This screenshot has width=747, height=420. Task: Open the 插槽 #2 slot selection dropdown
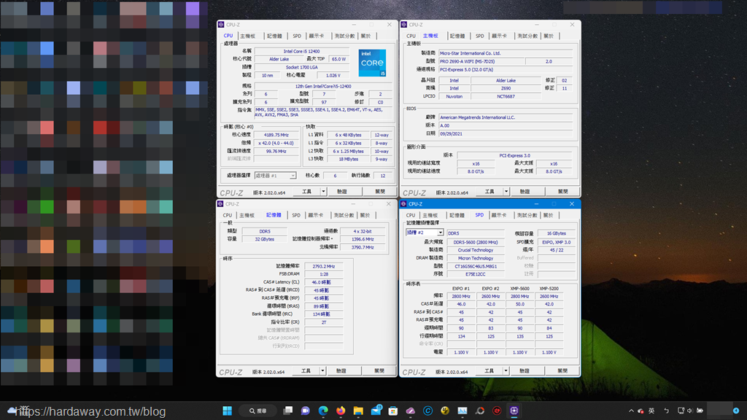coord(425,233)
